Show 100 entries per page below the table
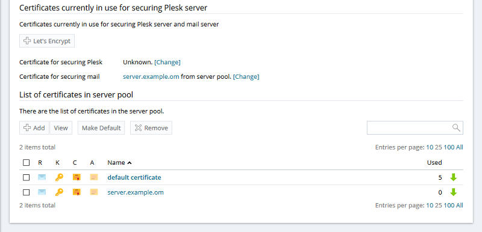This screenshot has height=232, width=482. click(x=449, y=206)
